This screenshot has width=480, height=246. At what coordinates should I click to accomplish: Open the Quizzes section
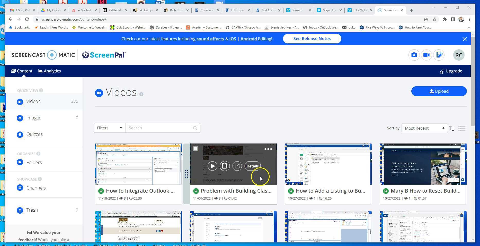pos(34,134)
